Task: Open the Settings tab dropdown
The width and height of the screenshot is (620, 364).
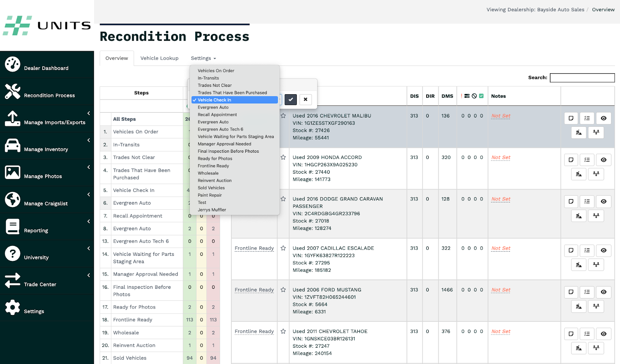Action: [203, 58]
